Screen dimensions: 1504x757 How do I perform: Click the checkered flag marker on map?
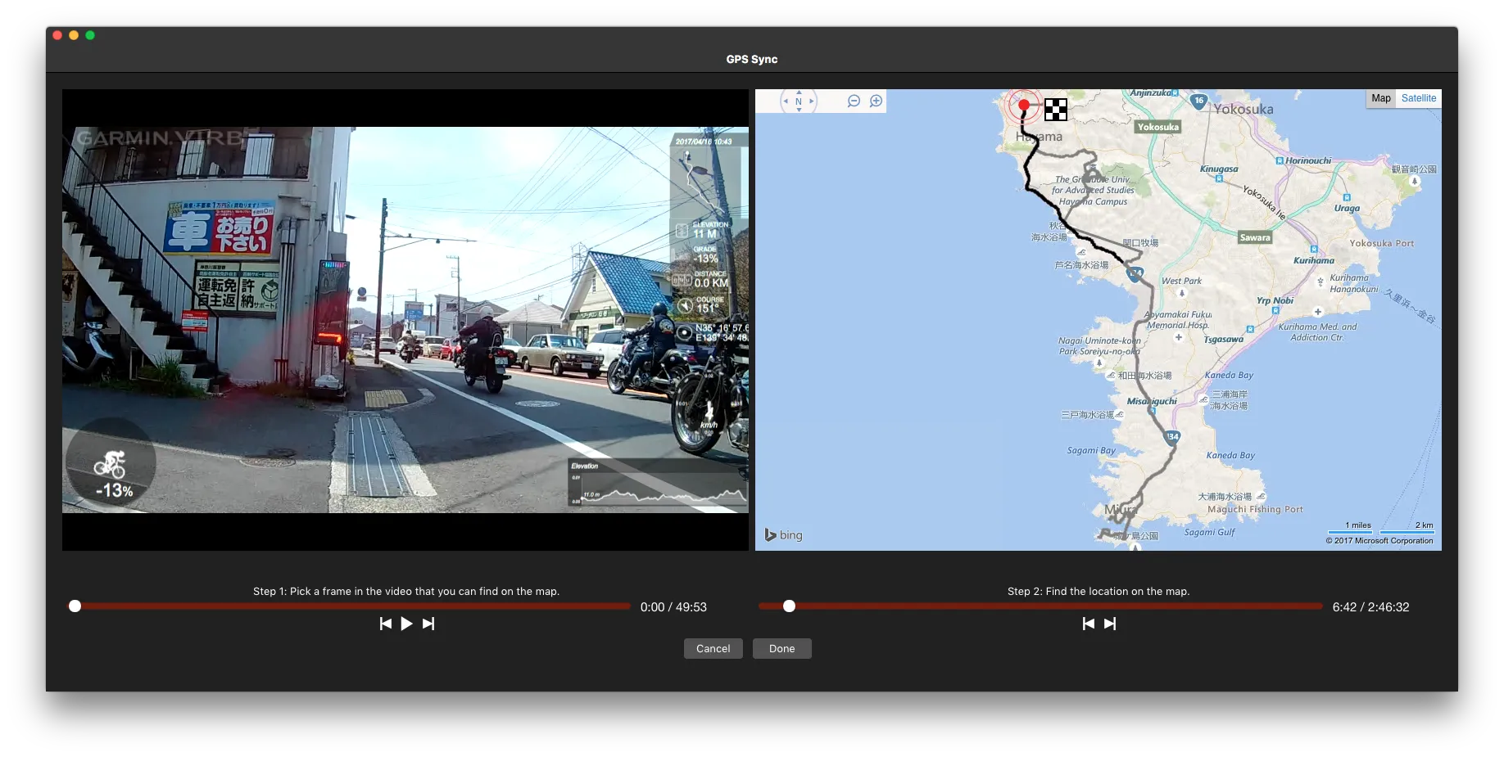click(x=1056, y=110)
